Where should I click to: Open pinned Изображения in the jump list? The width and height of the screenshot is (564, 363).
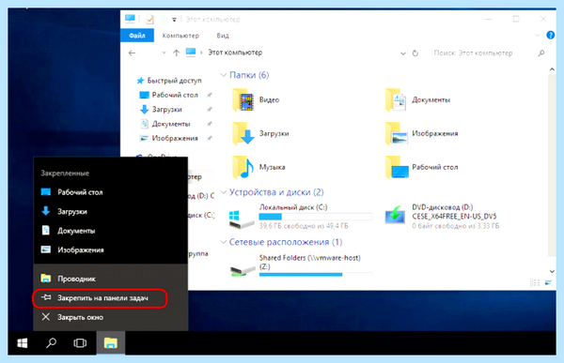pyautogui.click(x=110, y=250)
